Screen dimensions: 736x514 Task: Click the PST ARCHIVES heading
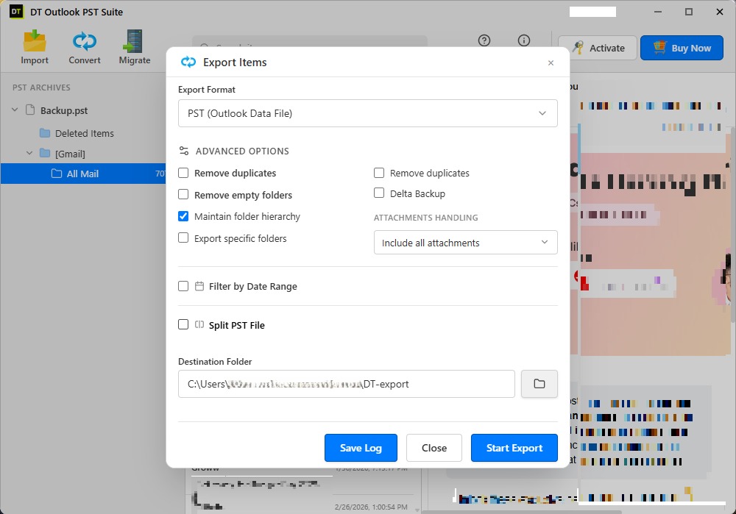(41, 88)
